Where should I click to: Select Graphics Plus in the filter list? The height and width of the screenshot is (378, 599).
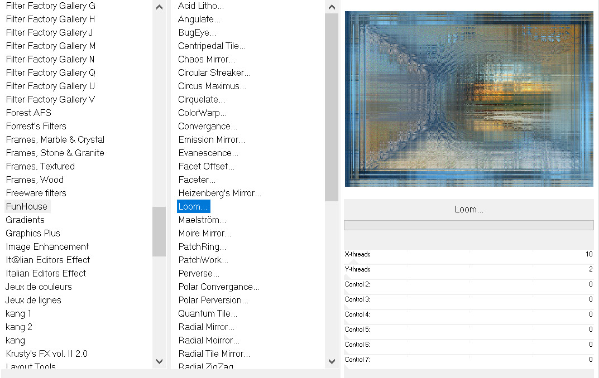click(33, 233)
